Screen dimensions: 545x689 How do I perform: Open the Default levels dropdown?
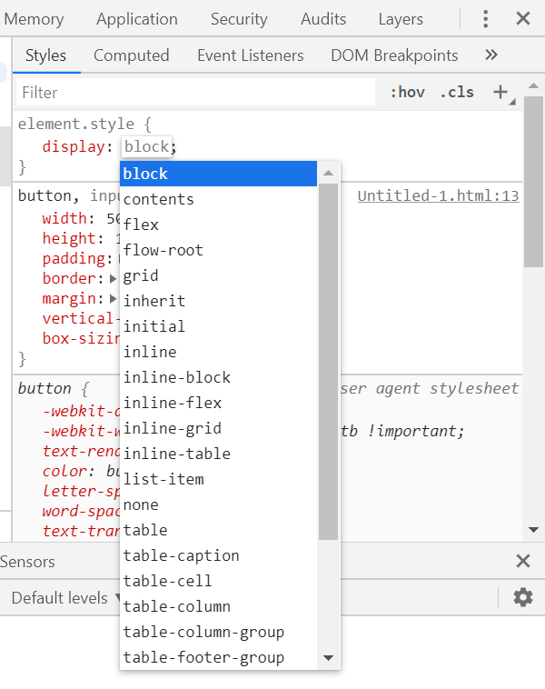pos(66,597)
